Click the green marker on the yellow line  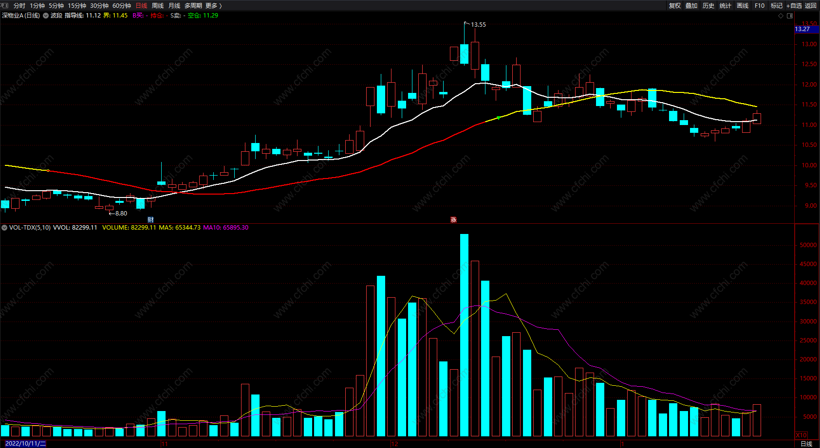499,118
